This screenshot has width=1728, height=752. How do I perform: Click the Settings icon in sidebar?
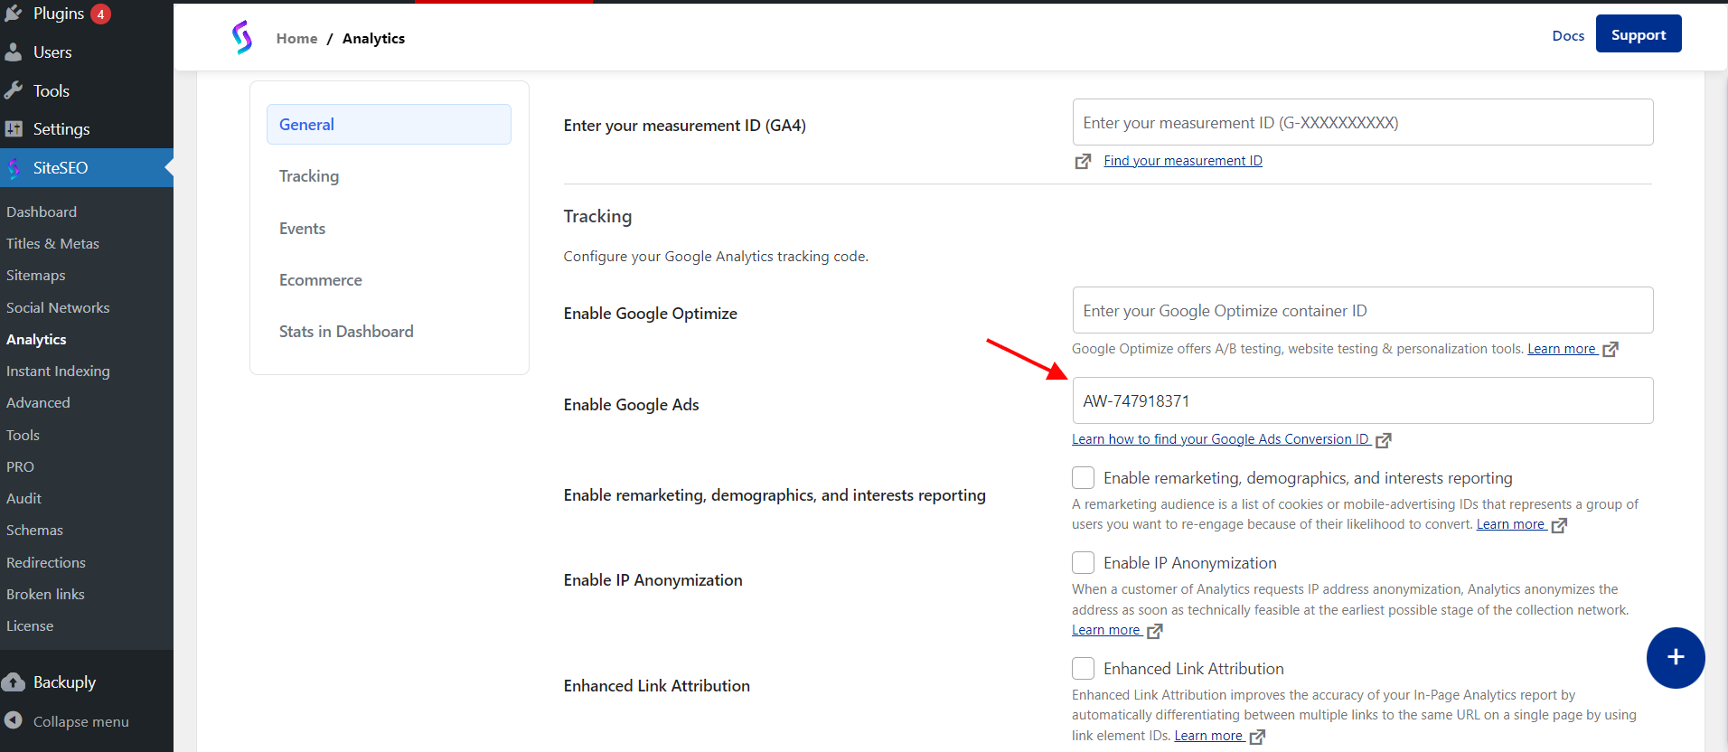pyautogui.click(x=14, y=128)
